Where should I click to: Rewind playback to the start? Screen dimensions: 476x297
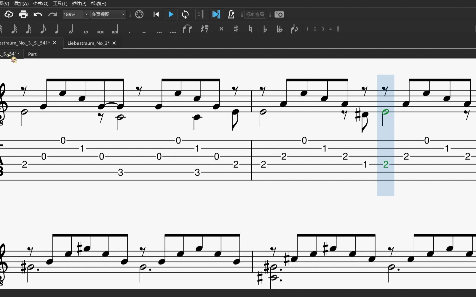click(156, 14)
